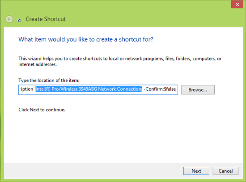This screenshot has height=182, width=246.
Task: Proceed with the Next button
Action: tap(196, 171)
